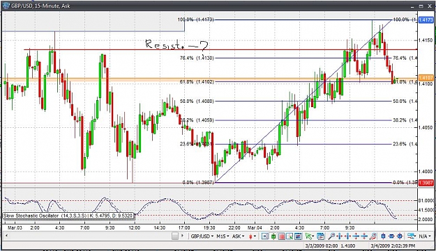
Task: Click the vertical-arrows icon just before the red magnifier
Action: (x=364, y=236)
